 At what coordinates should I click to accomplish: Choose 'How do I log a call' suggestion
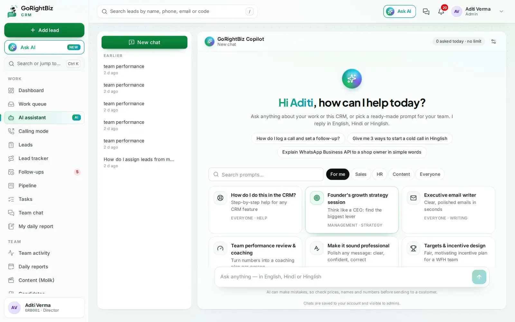tap(298, 138)
